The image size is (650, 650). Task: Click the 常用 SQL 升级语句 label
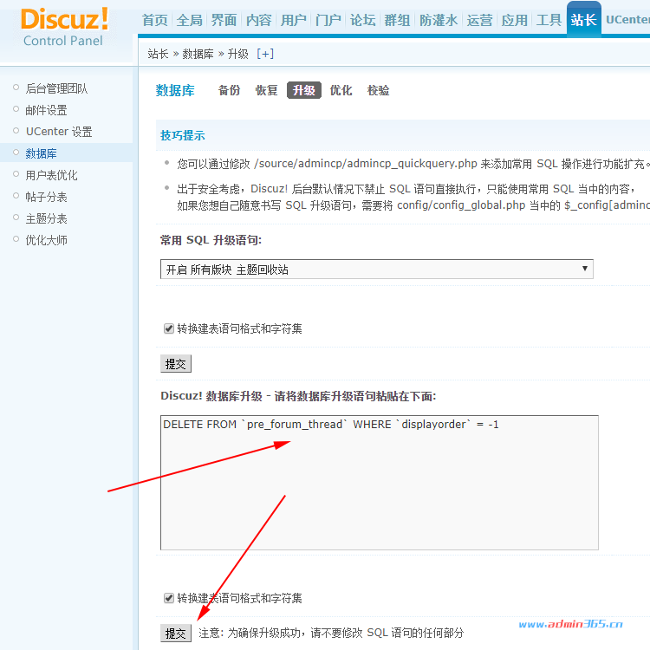click(x=211, y=240)
